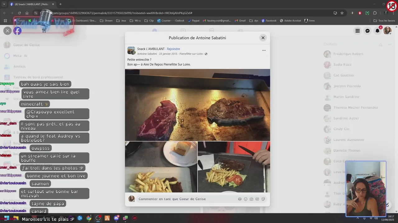Open Coeur de Cerise in left sidebar
The height and width of the screenshot is (223, 398).
pyautogui.click(x=26, y=45)
